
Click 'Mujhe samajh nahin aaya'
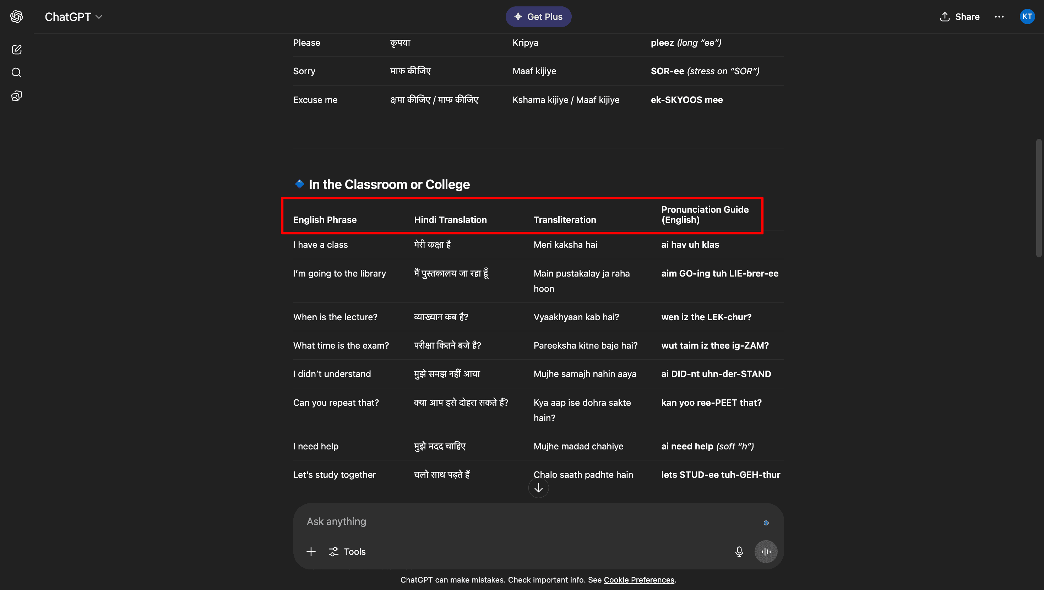pos(584,374)
